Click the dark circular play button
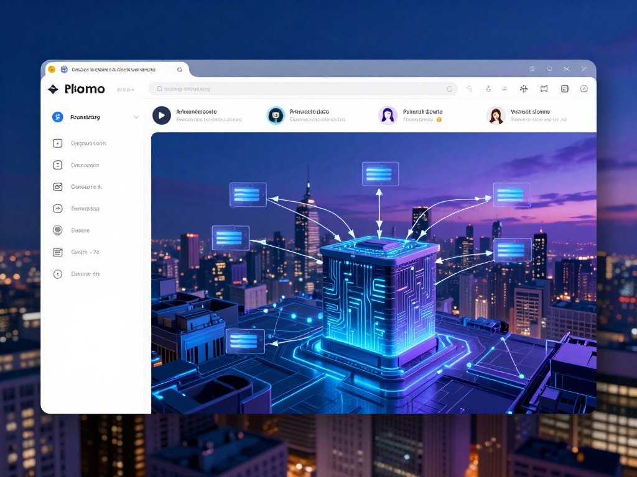This screenshot has height=477, width=637. tap(162, 115)
